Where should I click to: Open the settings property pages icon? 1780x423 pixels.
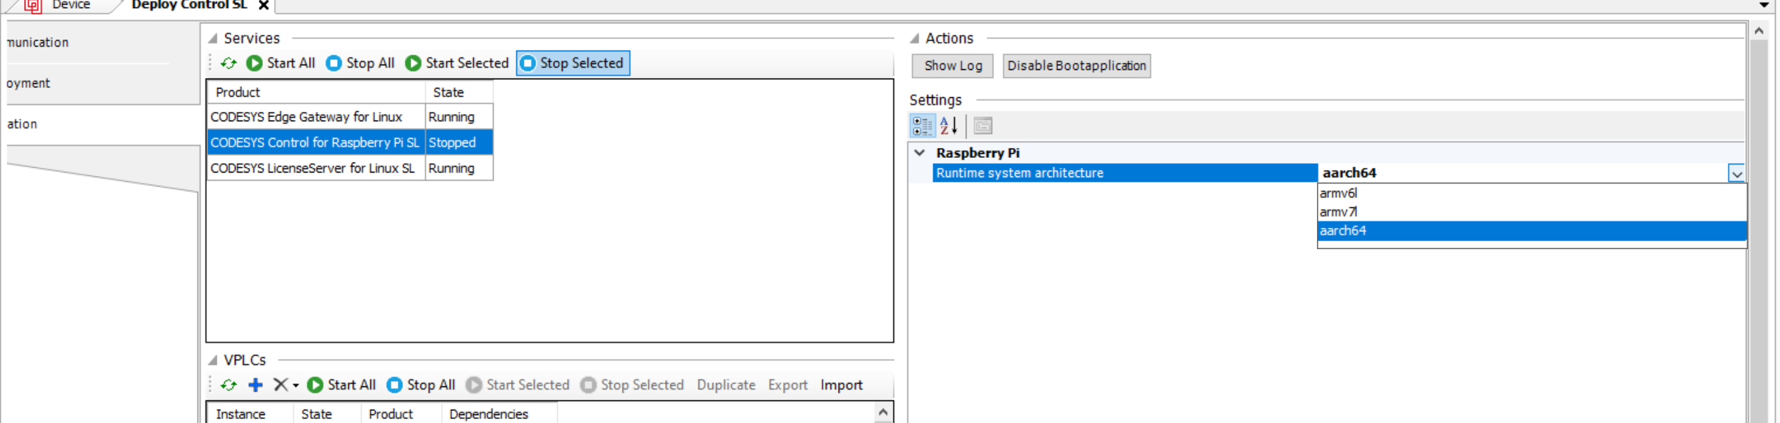[x=983, y=126]
